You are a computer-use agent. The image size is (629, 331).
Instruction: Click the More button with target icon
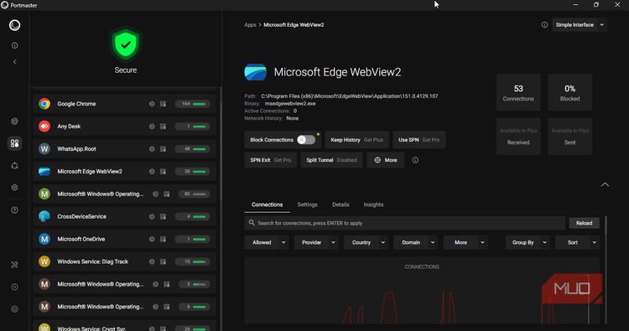(386, 160)
